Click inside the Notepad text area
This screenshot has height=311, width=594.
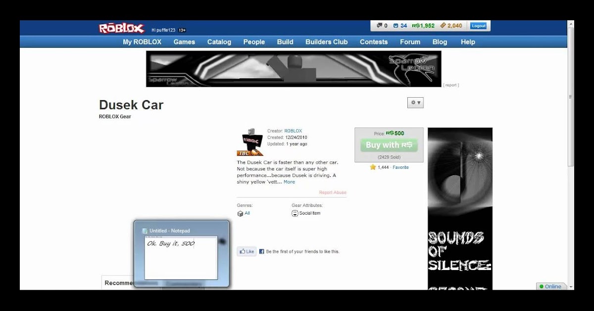(181, 258)
